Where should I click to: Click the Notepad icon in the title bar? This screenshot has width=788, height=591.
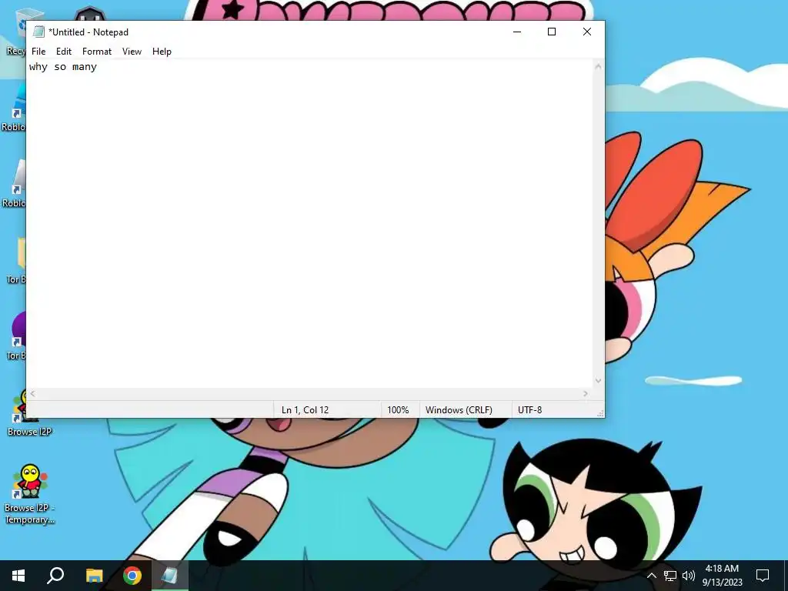38,32
